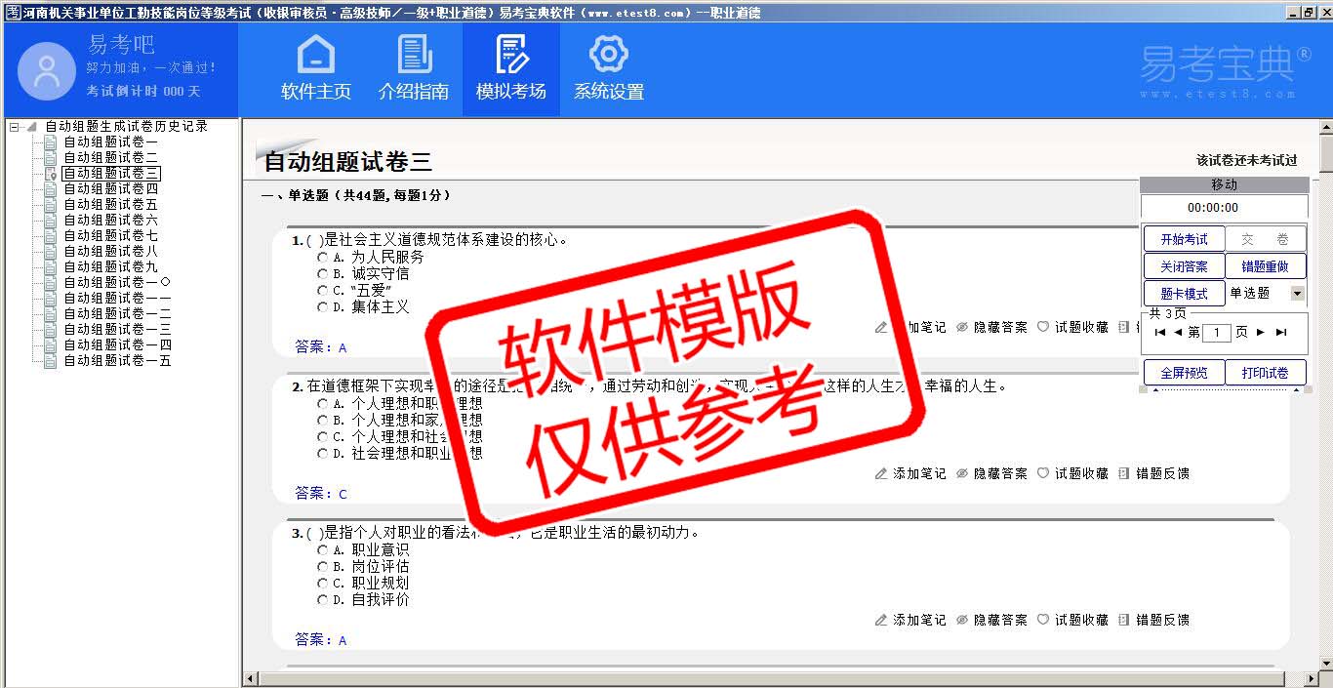Open the 单选题 question type dropdown
Image resolution: width=1333 pixels, height=688 pixels.
(x=1297, y=293)
